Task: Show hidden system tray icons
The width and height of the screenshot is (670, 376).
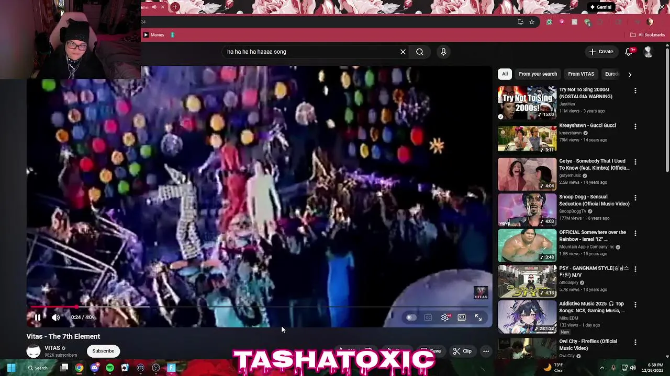Action: point(602,368)
